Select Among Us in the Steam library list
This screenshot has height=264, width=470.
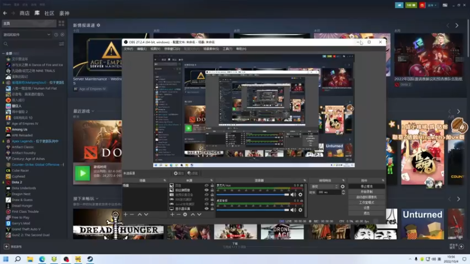point(19,129)
